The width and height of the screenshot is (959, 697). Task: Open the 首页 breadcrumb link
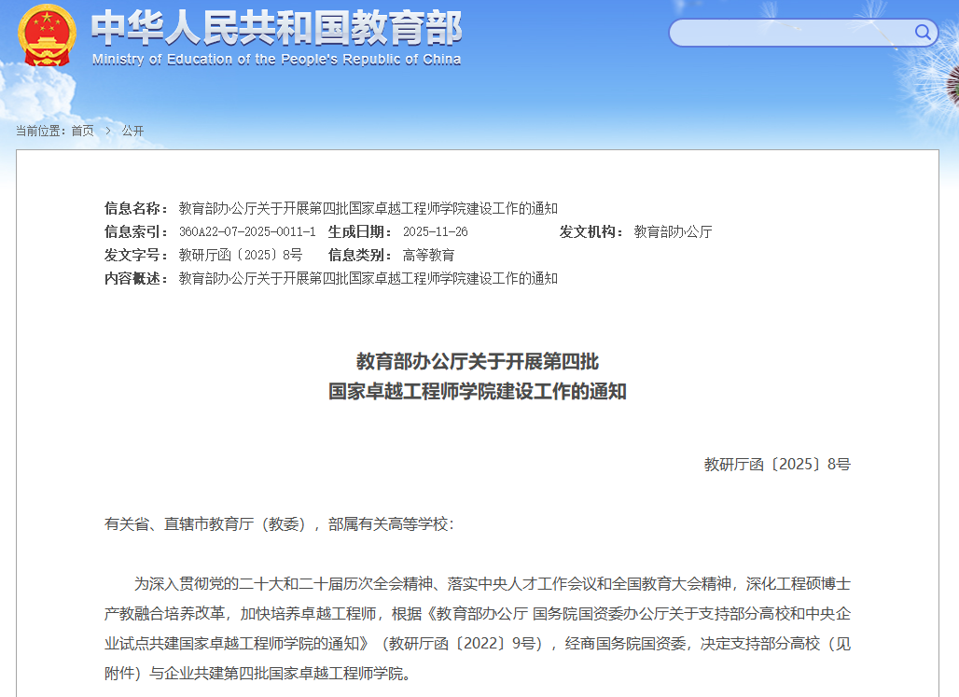click(83, 131)
